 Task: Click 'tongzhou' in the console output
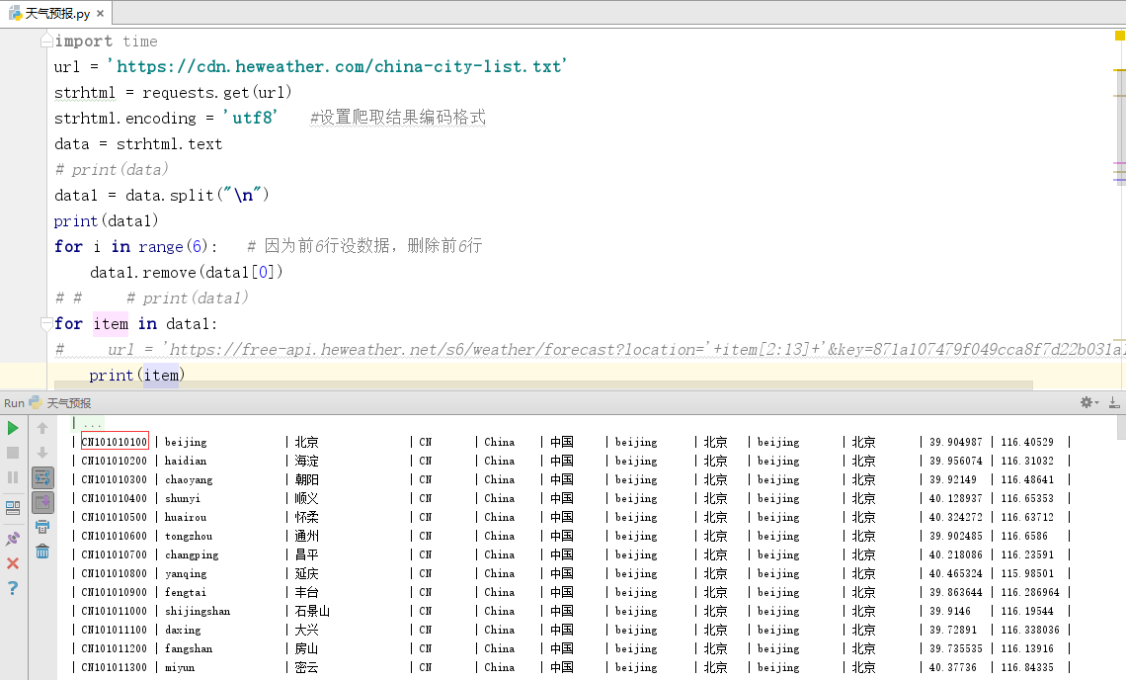coord(189,537)
